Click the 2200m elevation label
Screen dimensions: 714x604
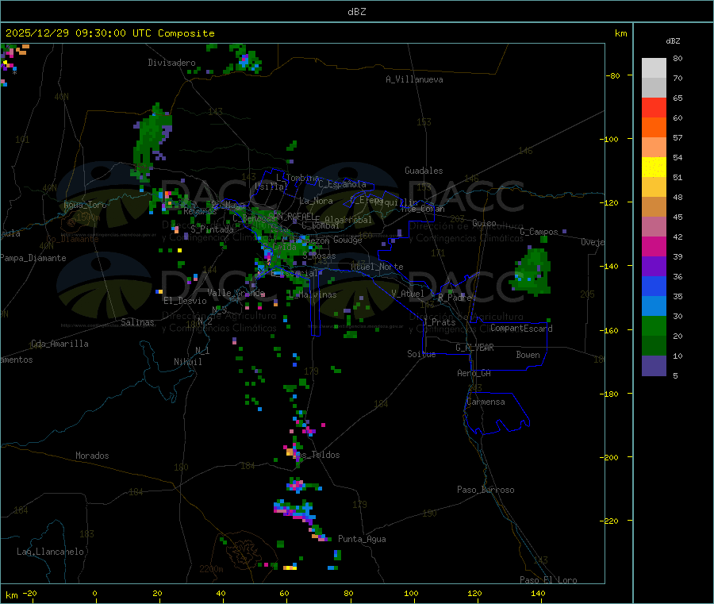point(211,569)
